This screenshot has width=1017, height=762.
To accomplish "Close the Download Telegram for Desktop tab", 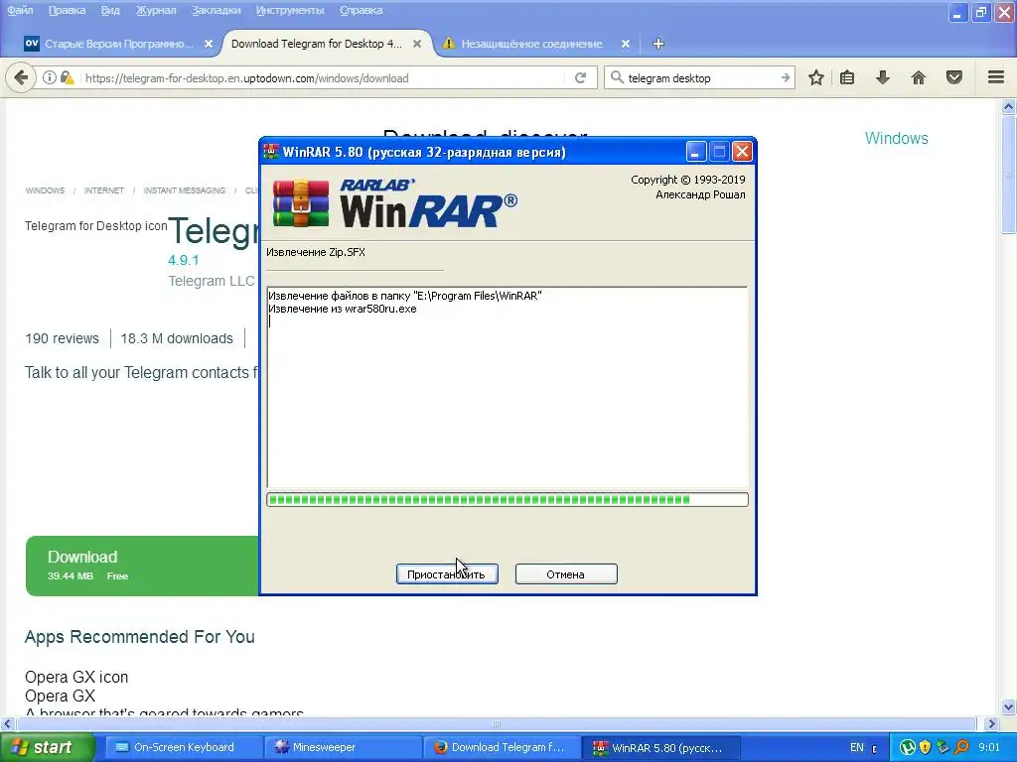I will pos(417,44).
